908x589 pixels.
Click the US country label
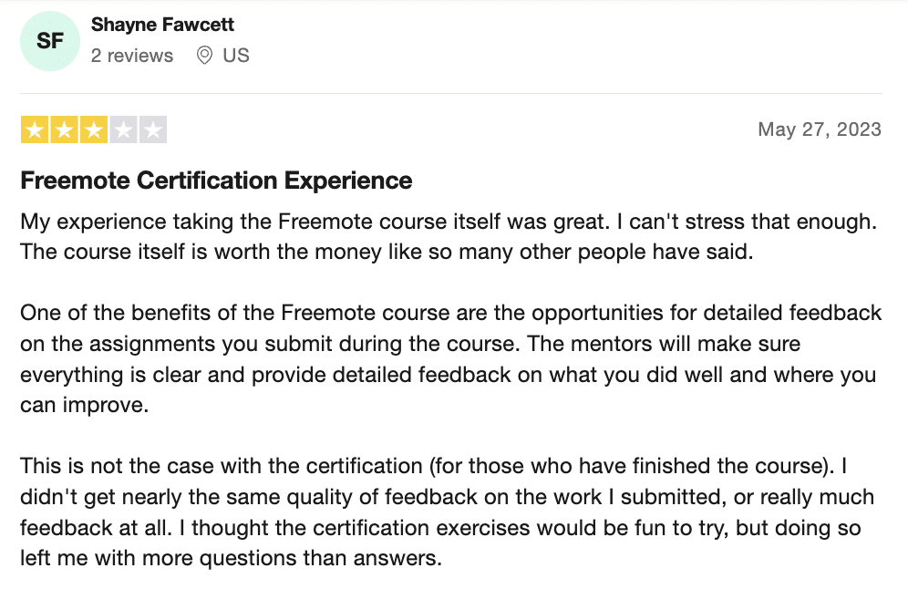(x=236, y=56)
